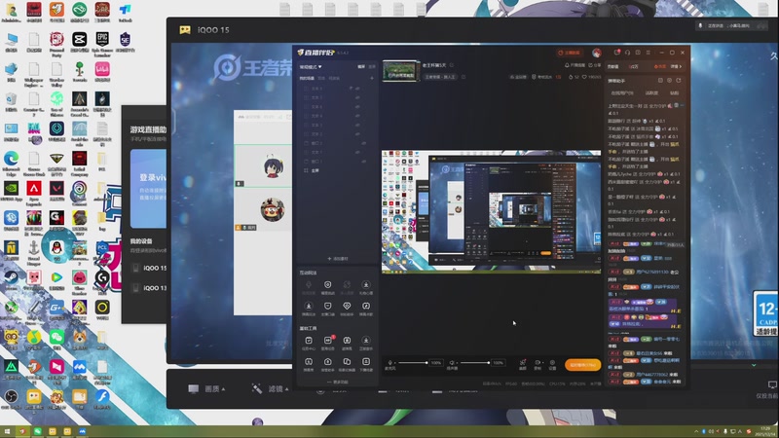
Task: Open the Microsoft Edge desktop icon
Action: [12, 164]
